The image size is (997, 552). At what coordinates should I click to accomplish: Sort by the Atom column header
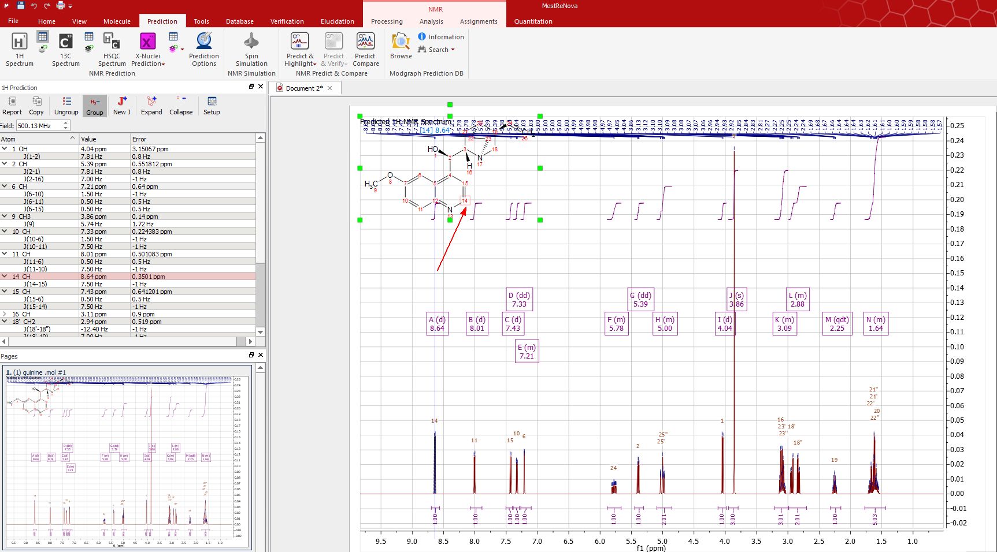39,139
